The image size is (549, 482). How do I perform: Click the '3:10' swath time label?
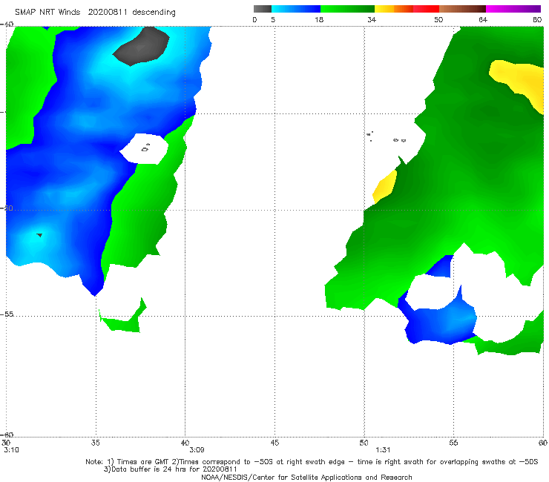coord(12,450)
